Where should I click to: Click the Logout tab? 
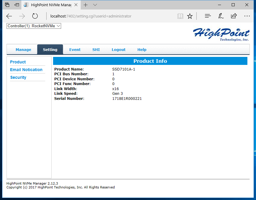click(x=119, y=49)
